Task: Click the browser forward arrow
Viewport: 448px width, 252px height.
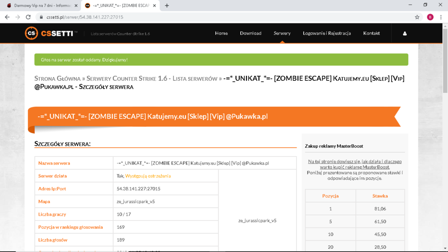Action: click(18, 17)
